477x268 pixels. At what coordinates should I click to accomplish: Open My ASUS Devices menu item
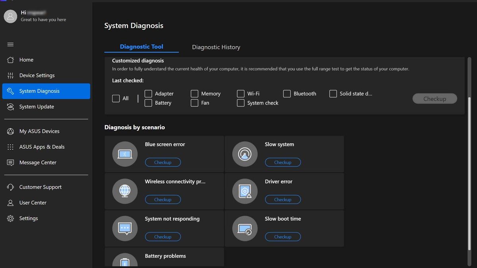tap(46, 131)
